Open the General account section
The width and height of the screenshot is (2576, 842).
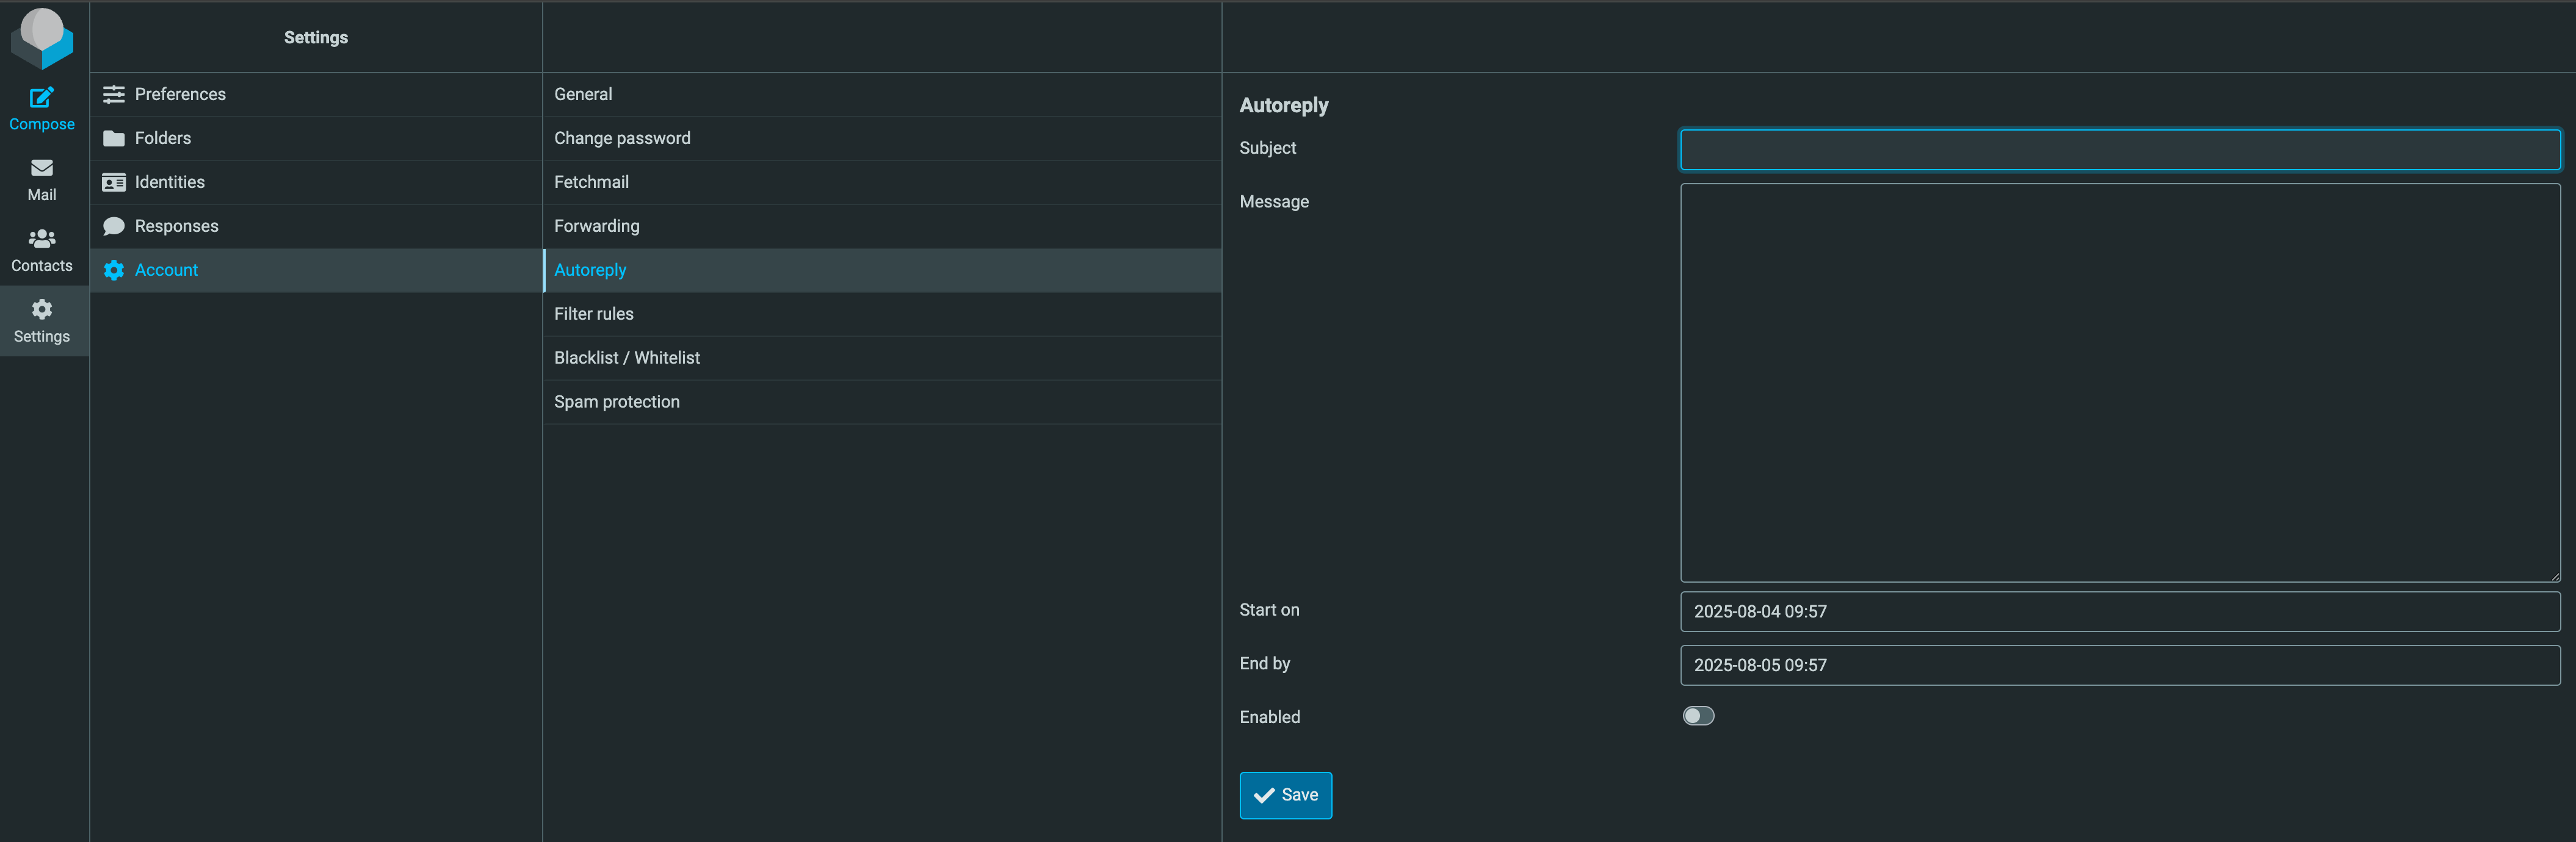583,94
